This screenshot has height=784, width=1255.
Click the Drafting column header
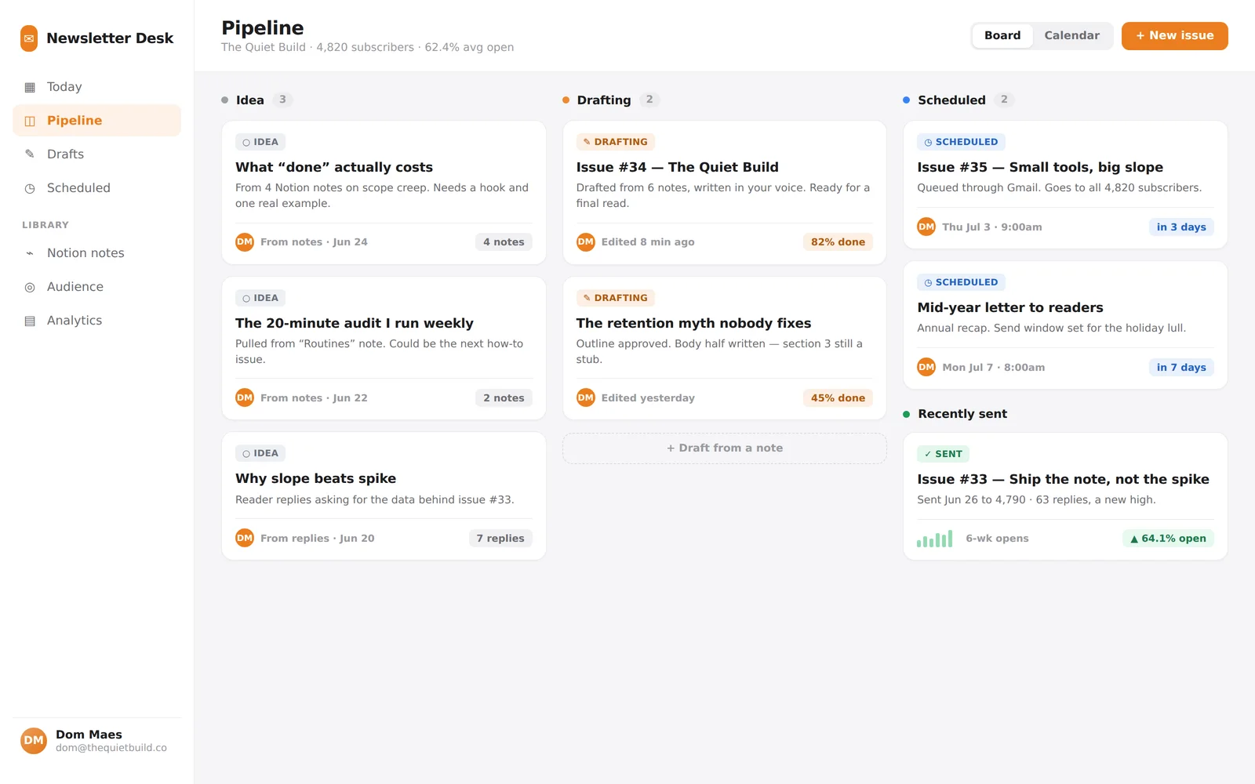click(x=604, y=100)
